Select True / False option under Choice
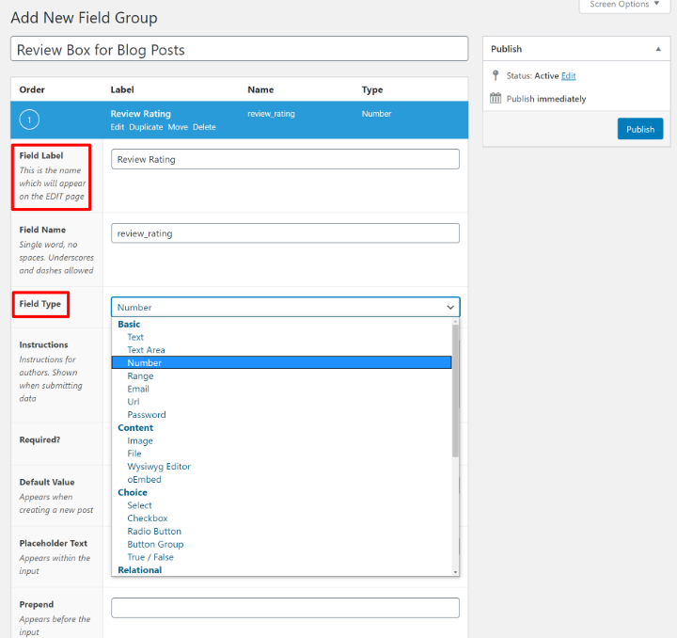The height and width of the screenshot is (638, 677). click(282, 557)
